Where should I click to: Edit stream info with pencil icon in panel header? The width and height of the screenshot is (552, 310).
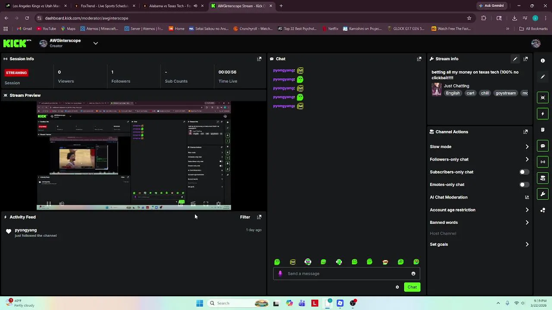click(515, 59)
